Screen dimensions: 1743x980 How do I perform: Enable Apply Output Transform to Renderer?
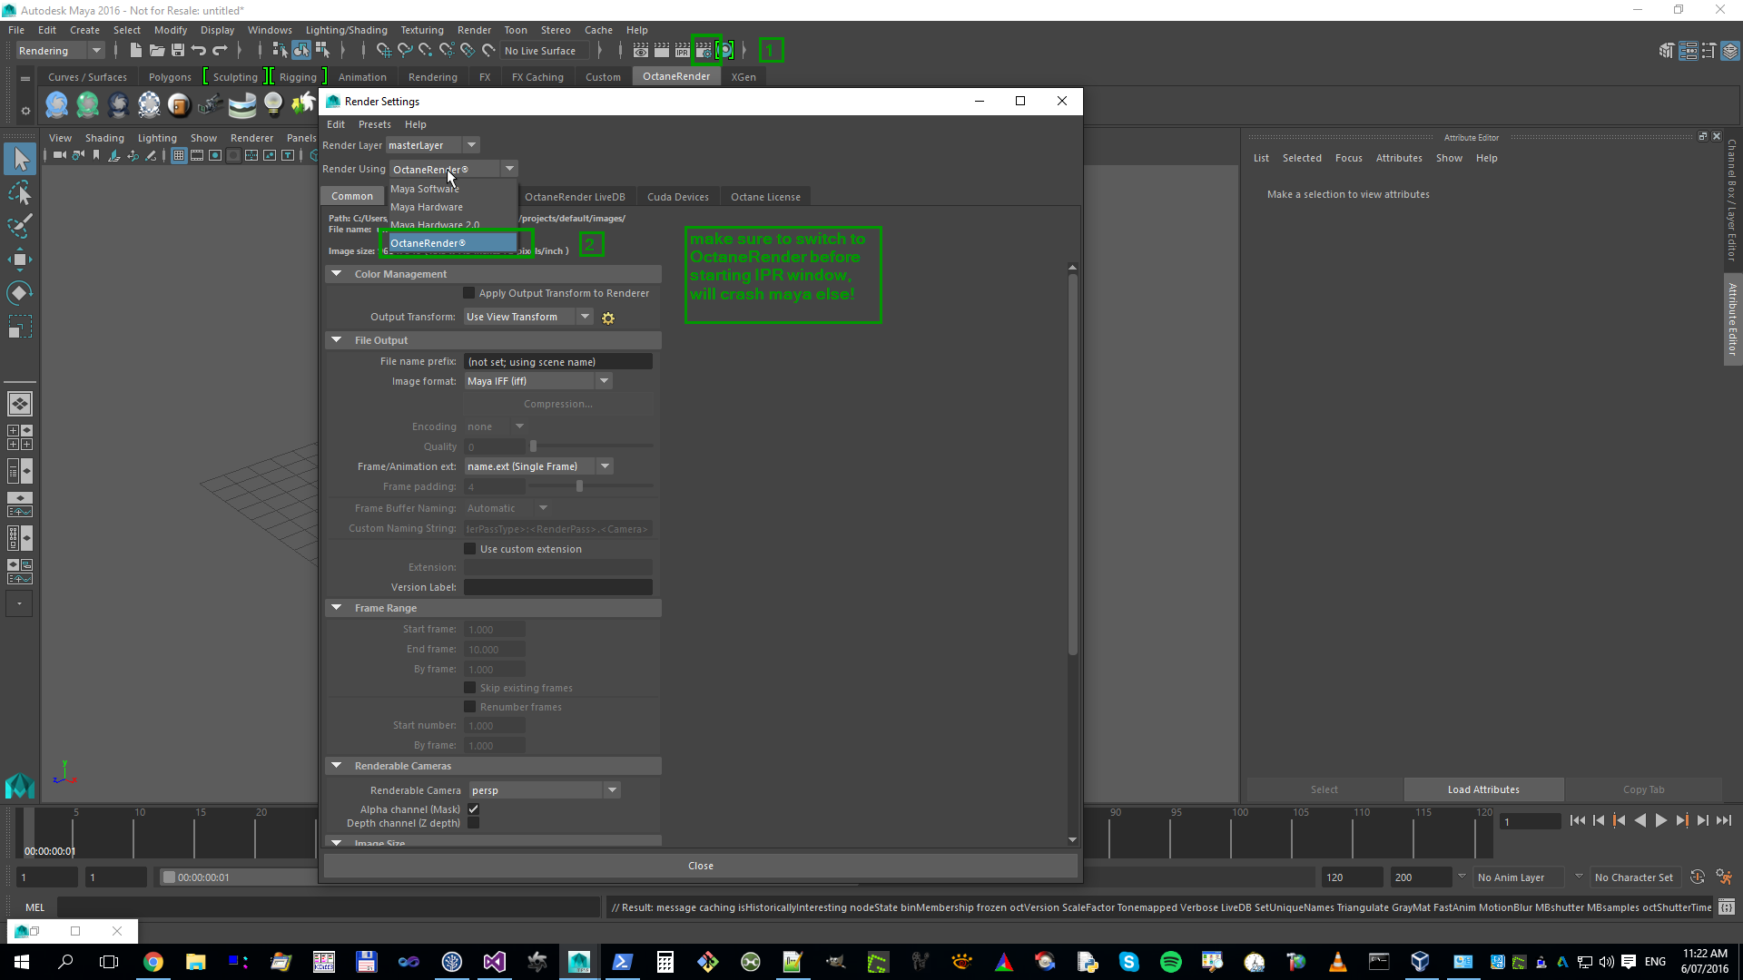tap(469, 293)
